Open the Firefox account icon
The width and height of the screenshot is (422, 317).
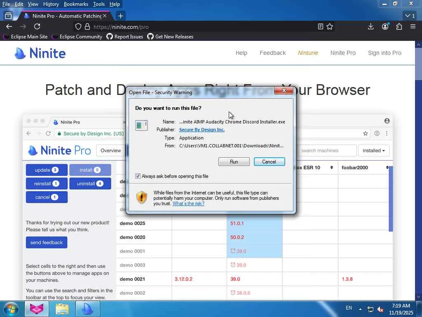pyautogui.click(x=385, y=26)
